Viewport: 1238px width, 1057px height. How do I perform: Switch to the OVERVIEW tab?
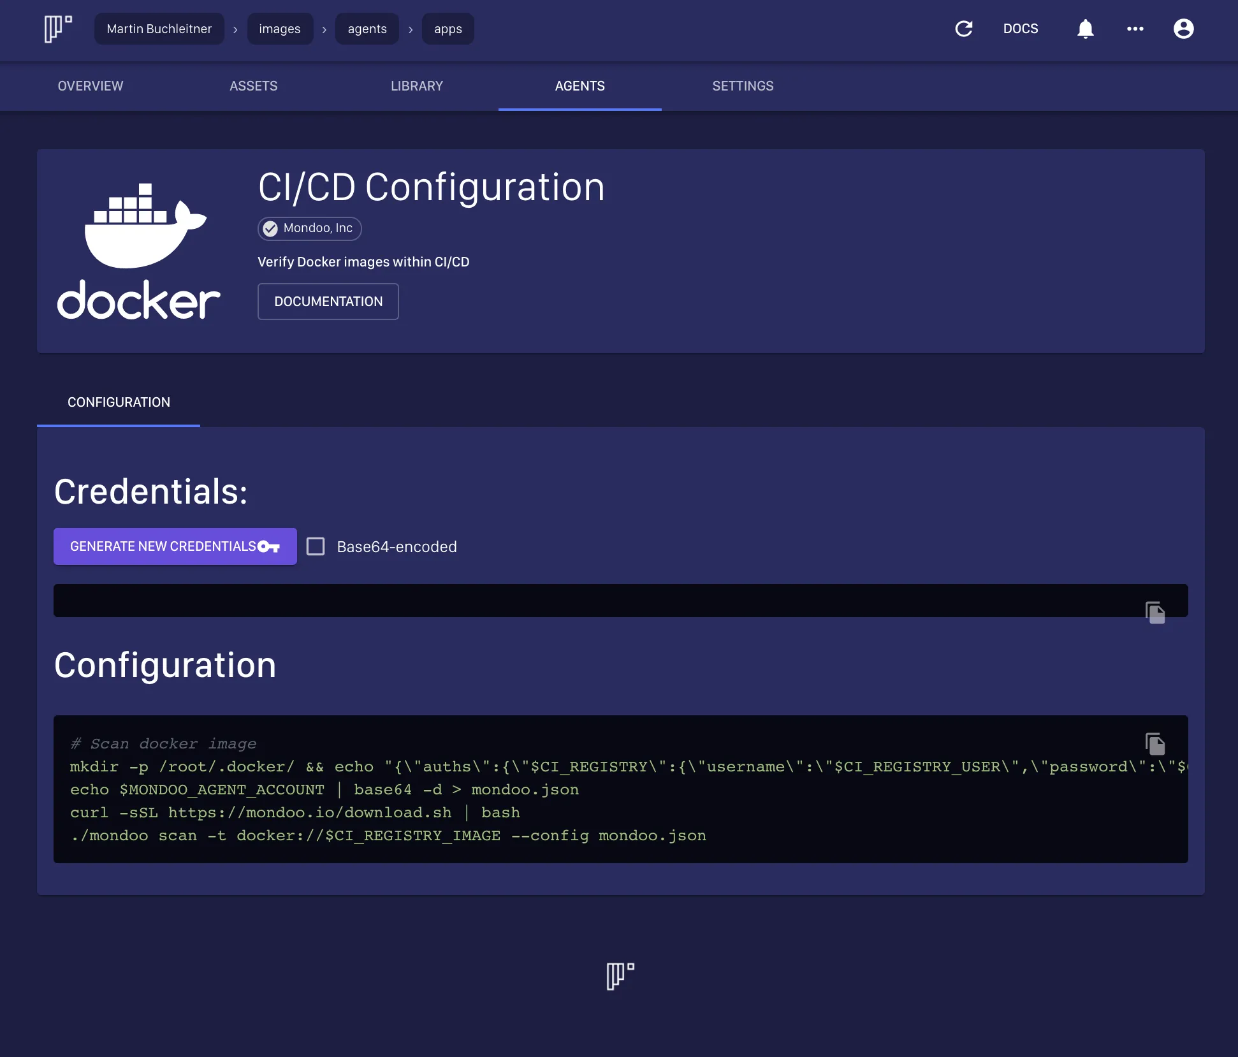[x=89, y=86]
